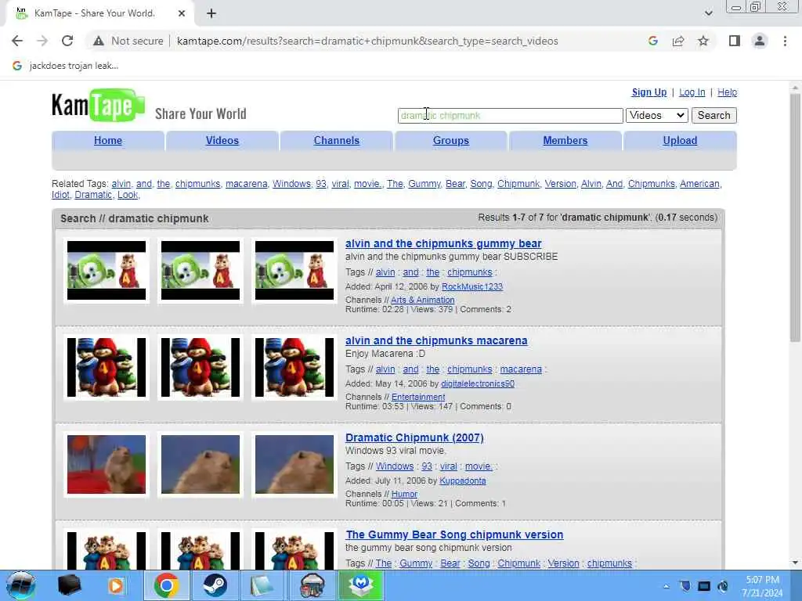
Task: Open Dramatic Chipmunk (2007) video
Action: [414, 438]
